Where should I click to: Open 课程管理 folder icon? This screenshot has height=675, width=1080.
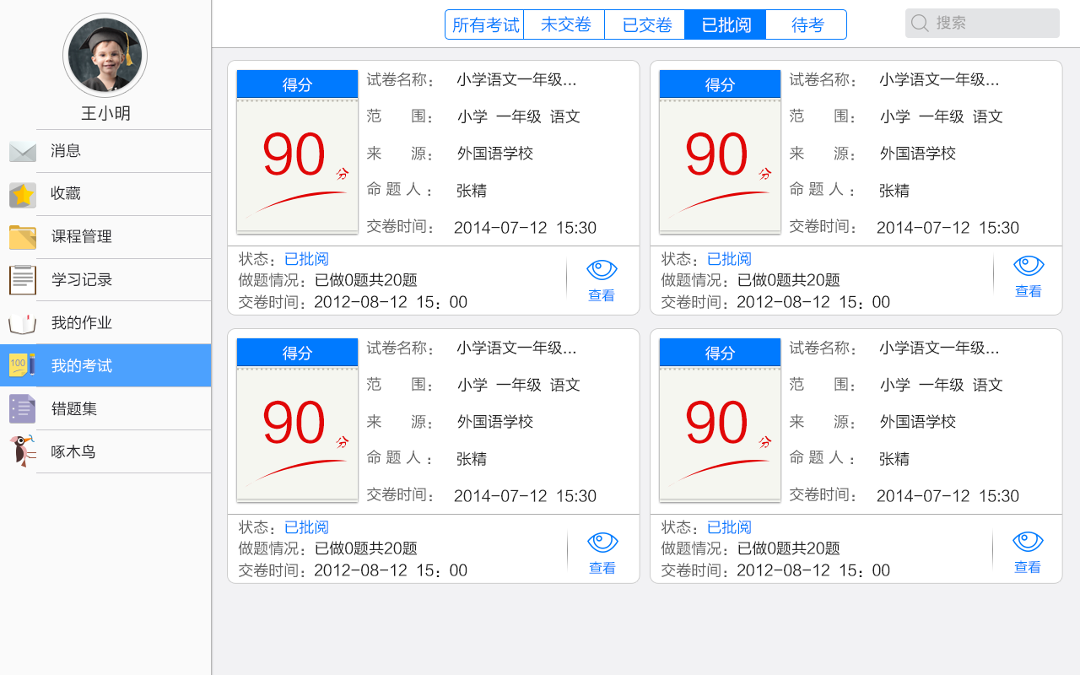22,236
